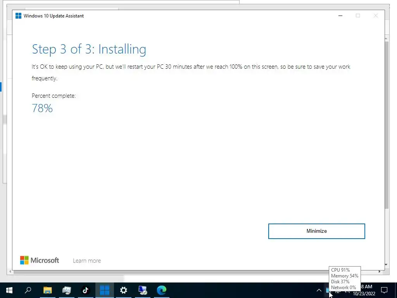Open File Explorer from the taskbar
The height and width of the screenshot is (298, 397).
pos(47,290)
